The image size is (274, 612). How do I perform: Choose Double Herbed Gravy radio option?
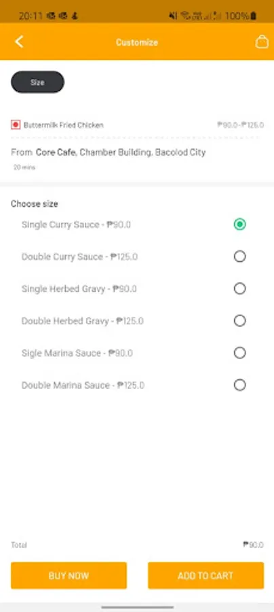[x=240, y=321]
